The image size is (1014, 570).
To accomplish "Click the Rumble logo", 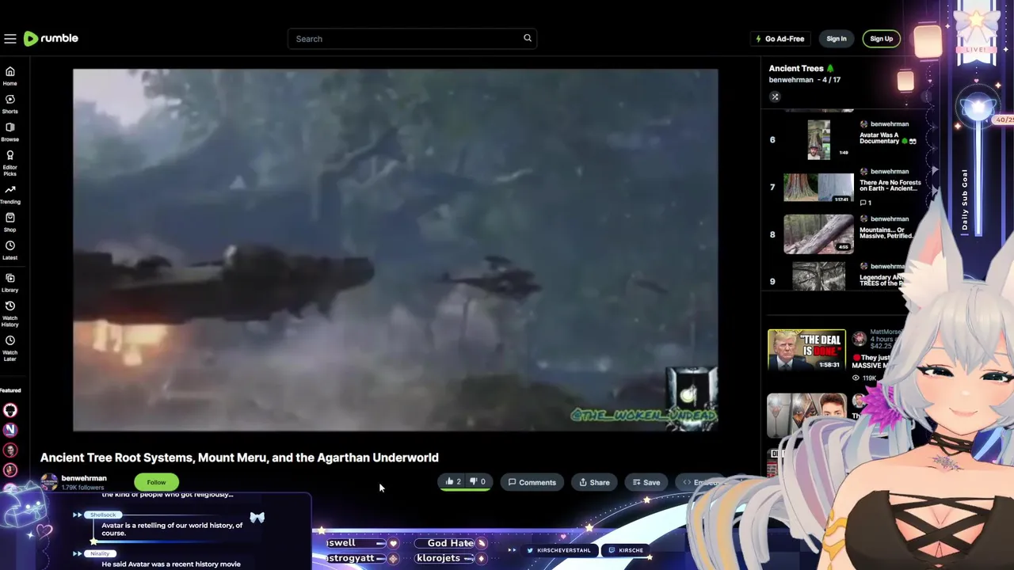I will click(x=51, y=38).
